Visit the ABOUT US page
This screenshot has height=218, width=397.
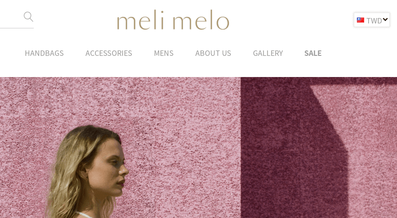[213, 53]
